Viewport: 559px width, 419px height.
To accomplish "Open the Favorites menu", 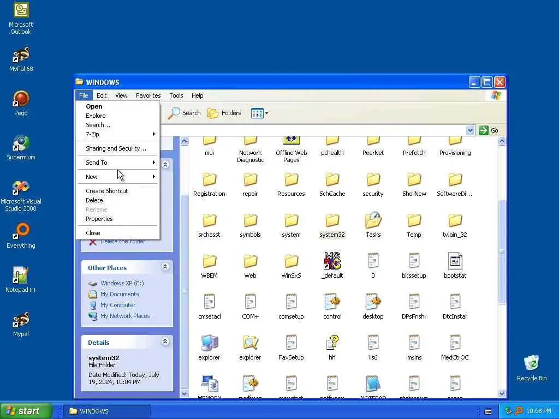I will point(148,95).
